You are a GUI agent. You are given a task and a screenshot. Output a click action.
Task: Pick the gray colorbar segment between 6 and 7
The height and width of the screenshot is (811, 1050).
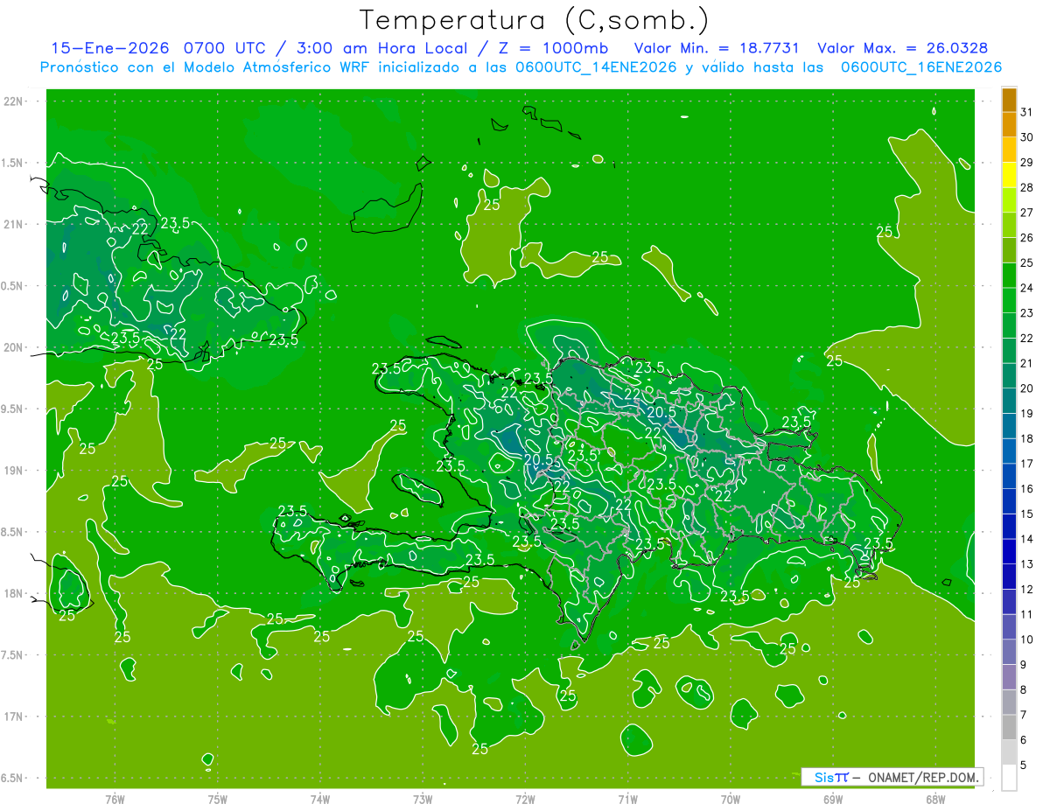click(1009, 728)
